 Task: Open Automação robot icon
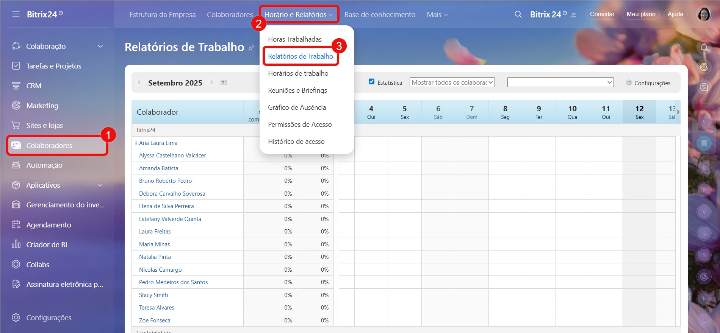click(16, 165)
